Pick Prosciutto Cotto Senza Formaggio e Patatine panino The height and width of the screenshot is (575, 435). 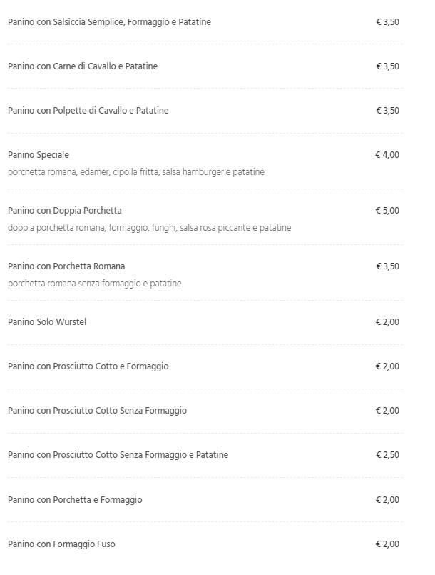point(118,455)
